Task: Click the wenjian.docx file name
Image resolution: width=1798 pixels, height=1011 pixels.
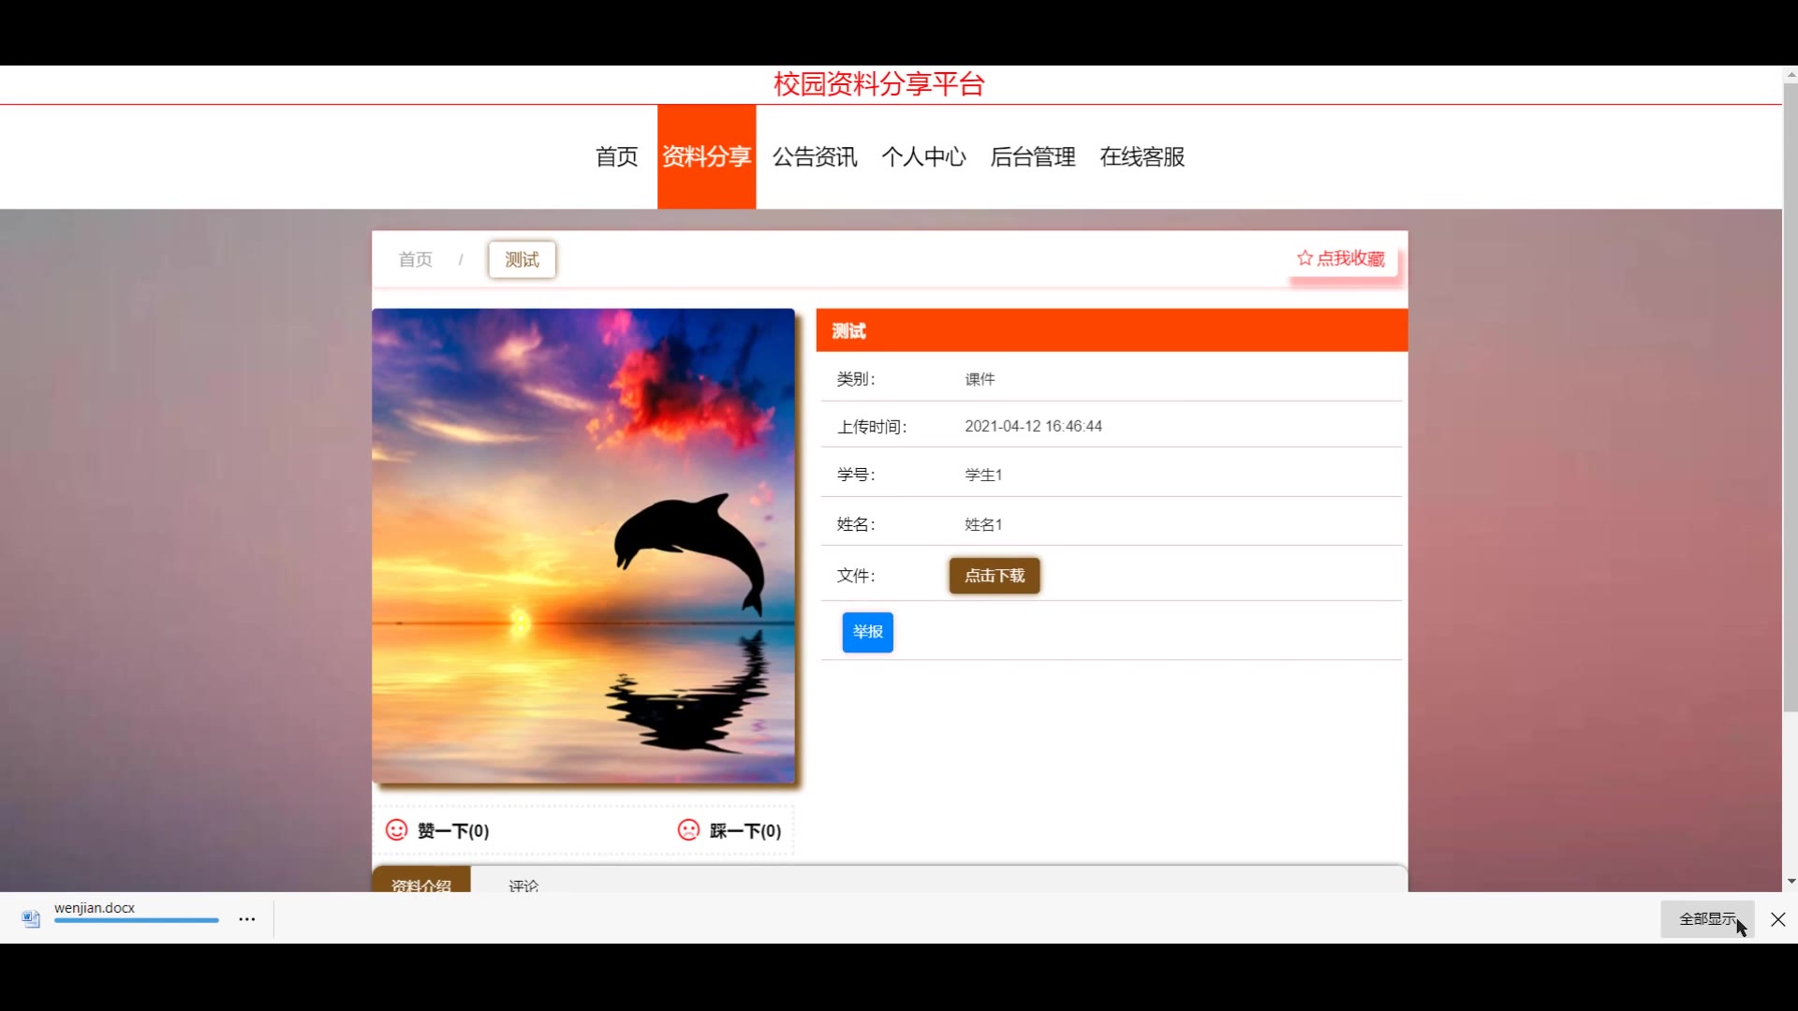Action: point(95,908)
